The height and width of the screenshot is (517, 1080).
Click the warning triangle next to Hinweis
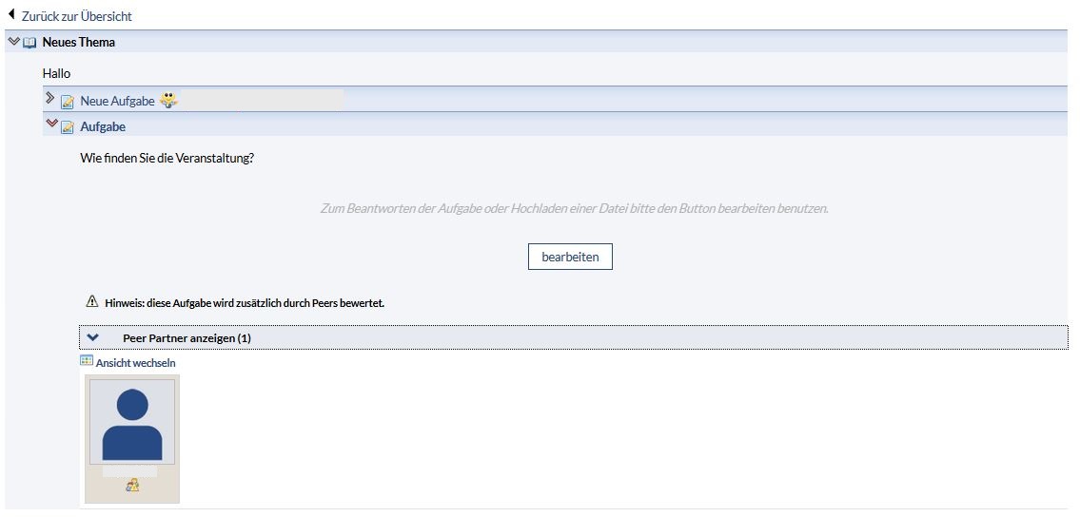92,302
